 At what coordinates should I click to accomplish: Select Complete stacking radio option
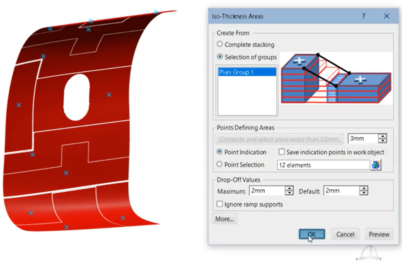coord(220,44)
